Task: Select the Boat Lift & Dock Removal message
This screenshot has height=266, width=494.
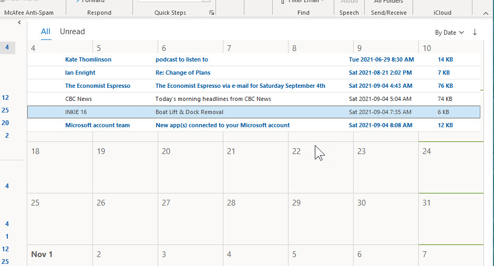Action: click(x=189, y=112)
